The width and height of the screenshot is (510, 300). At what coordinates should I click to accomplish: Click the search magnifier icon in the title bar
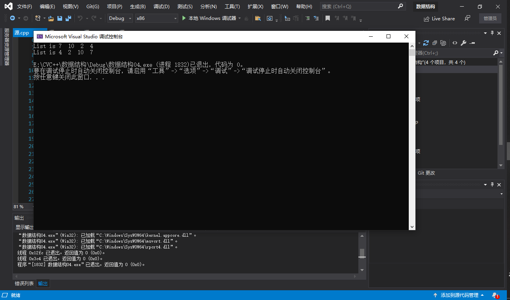pos(400,6)
